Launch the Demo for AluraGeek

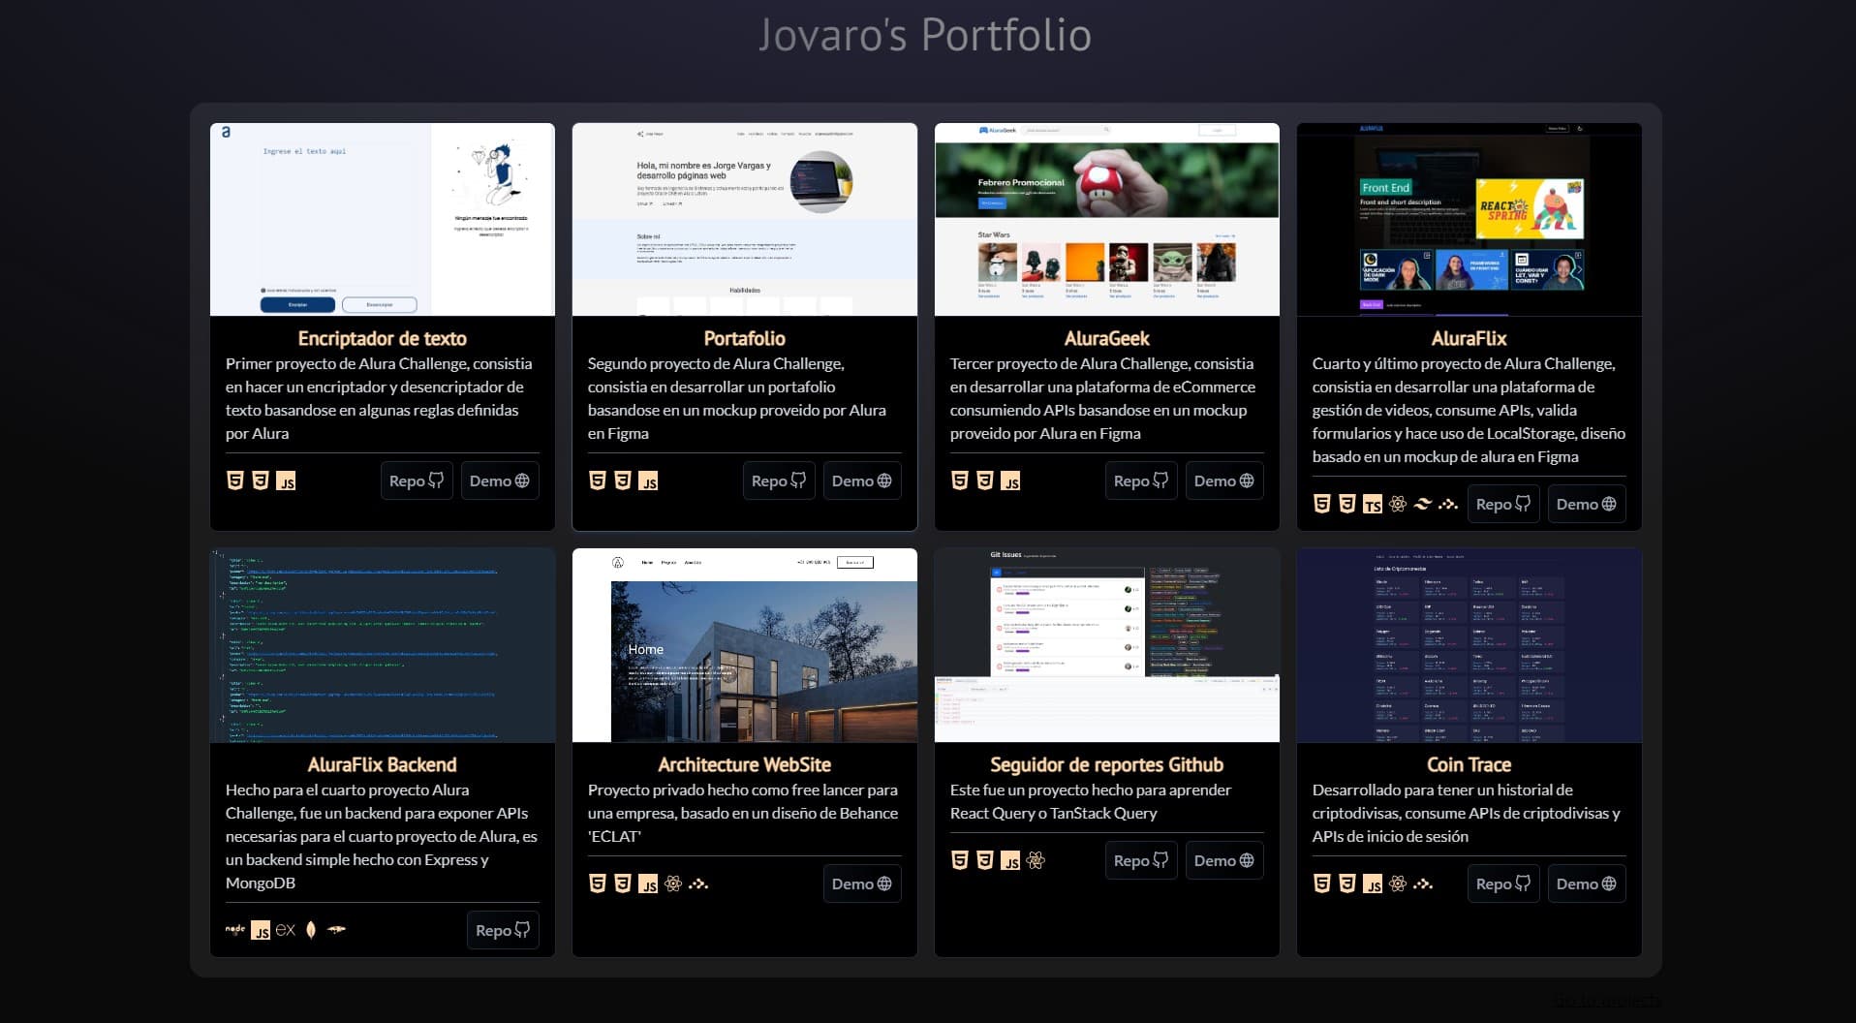click(x=1224, y=480)
